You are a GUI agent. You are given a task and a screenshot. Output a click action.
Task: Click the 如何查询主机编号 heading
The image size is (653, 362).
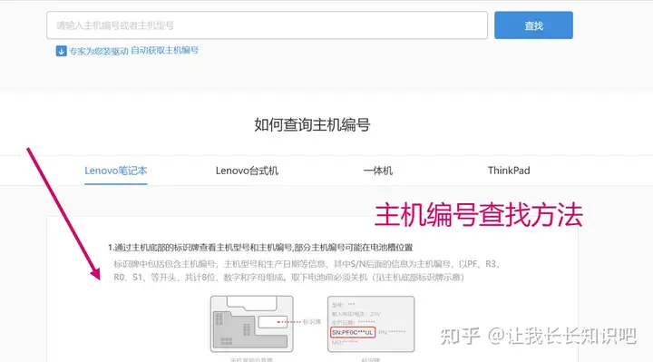point(312,124)
